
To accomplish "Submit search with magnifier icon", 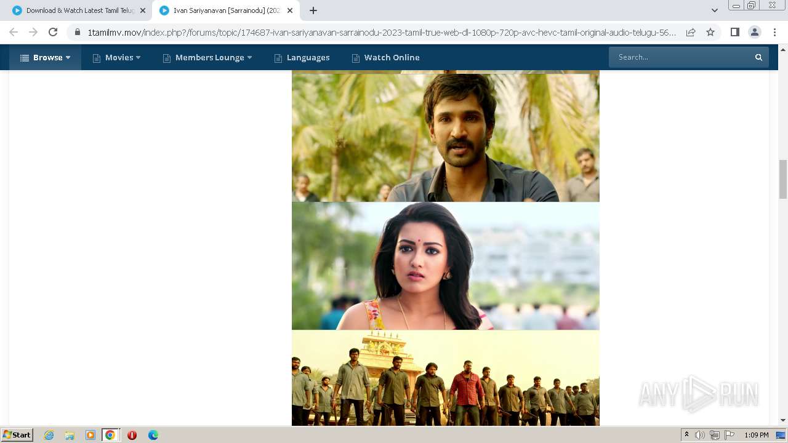I will [758, 57].
